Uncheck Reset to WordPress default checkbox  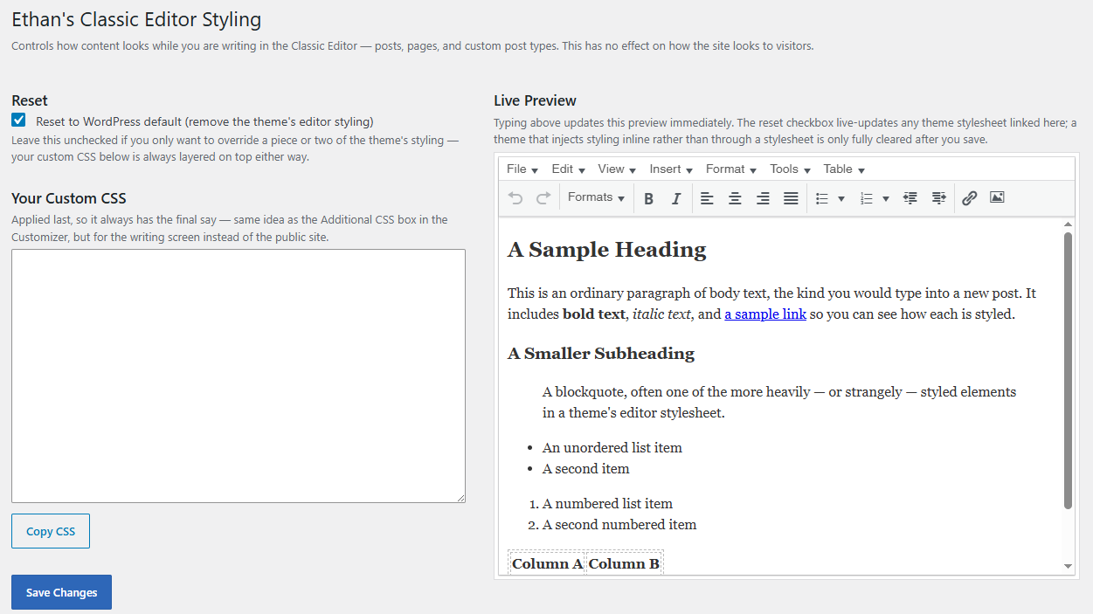(x=18, y=121)
